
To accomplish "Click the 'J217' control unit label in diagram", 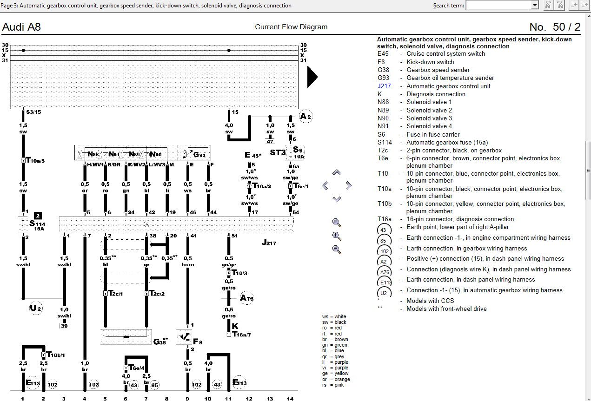I will [x=268, y=243].
